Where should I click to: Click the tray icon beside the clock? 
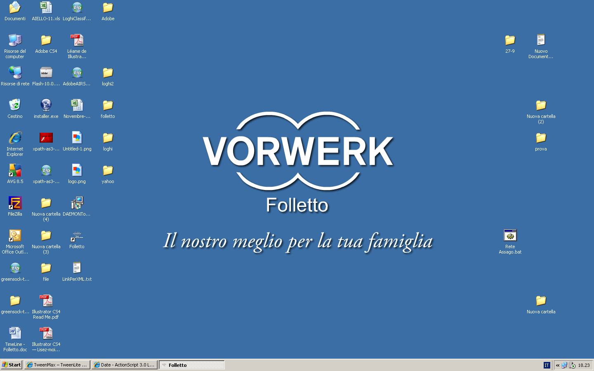(572, 365)
